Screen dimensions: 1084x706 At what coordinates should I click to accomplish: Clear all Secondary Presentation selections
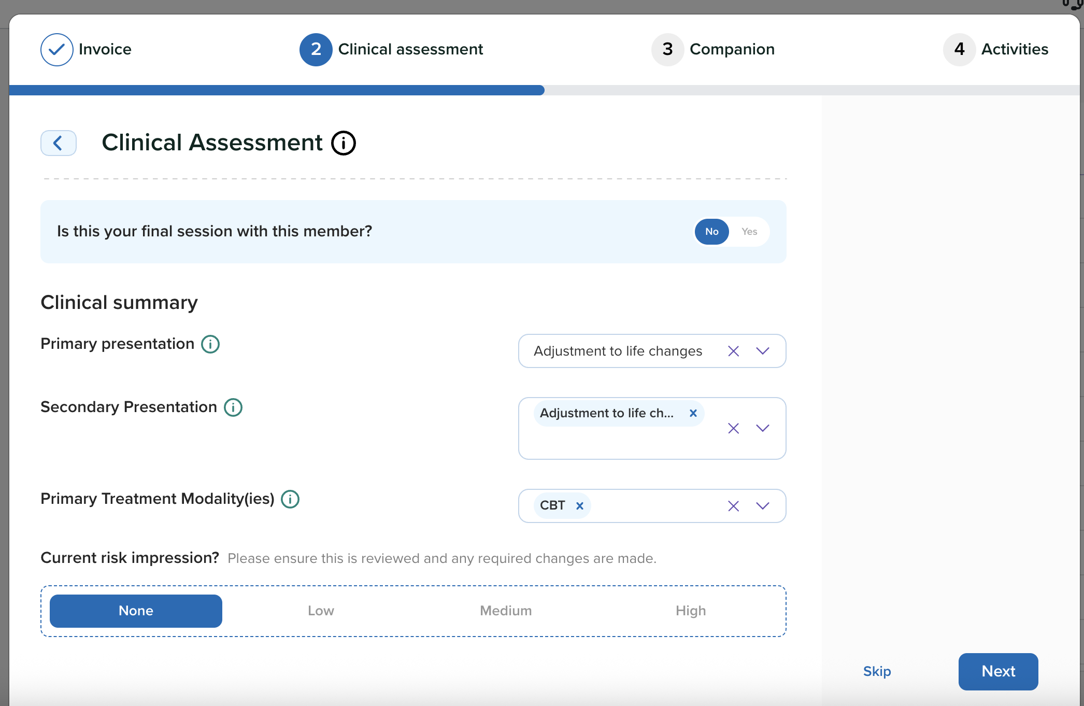click(x=733, y=428)
